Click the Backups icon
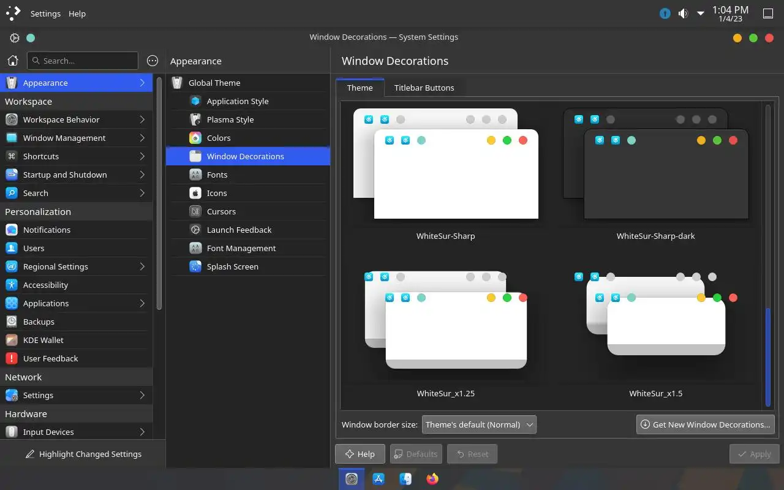 pyautogui.click(x=12, y=322)
